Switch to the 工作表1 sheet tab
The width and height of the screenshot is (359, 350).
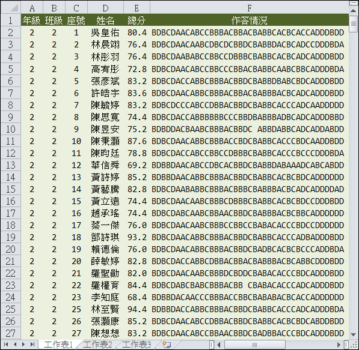[58, 345]
